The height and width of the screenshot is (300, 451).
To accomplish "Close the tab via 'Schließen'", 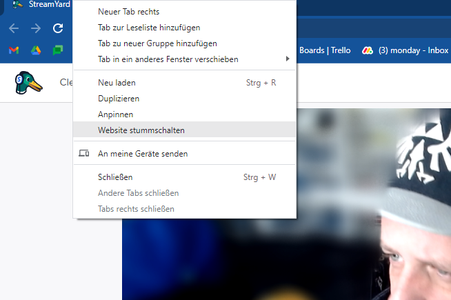I will pos(117,177).
